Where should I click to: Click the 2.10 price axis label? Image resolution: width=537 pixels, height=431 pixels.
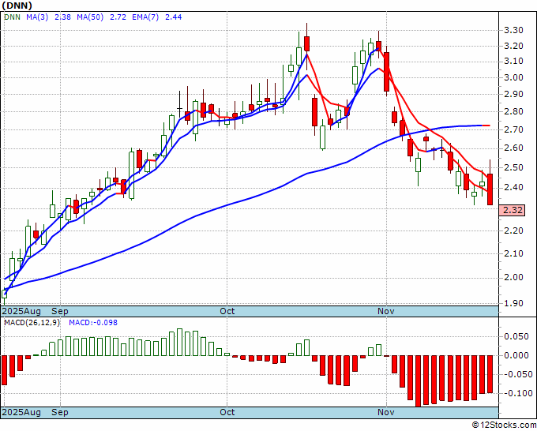click(514, 253)
